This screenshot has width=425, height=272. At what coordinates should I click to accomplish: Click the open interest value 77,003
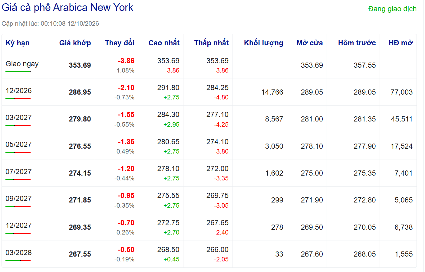(402, 92)
